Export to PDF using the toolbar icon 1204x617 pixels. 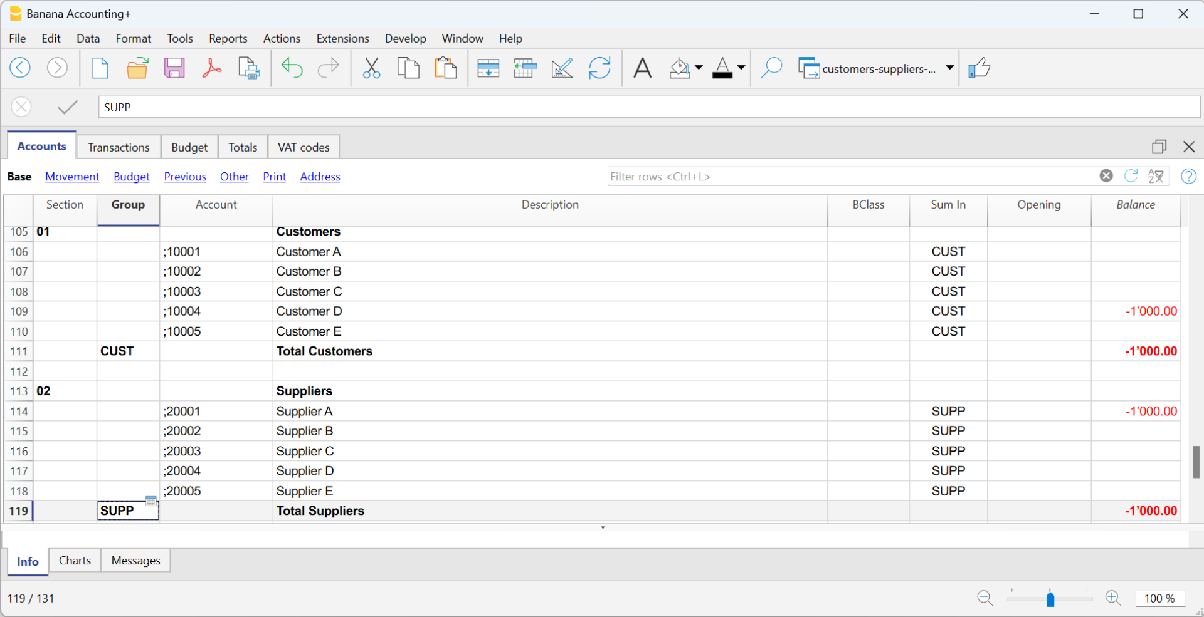(212, 68)
